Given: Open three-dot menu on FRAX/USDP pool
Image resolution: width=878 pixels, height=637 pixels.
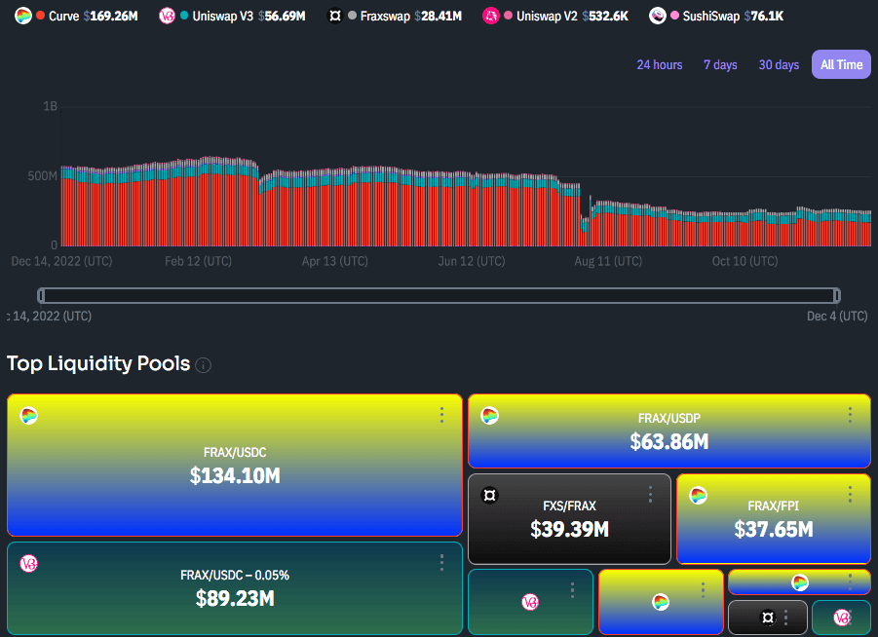Looking at the screenshot, I should (850, 415).
